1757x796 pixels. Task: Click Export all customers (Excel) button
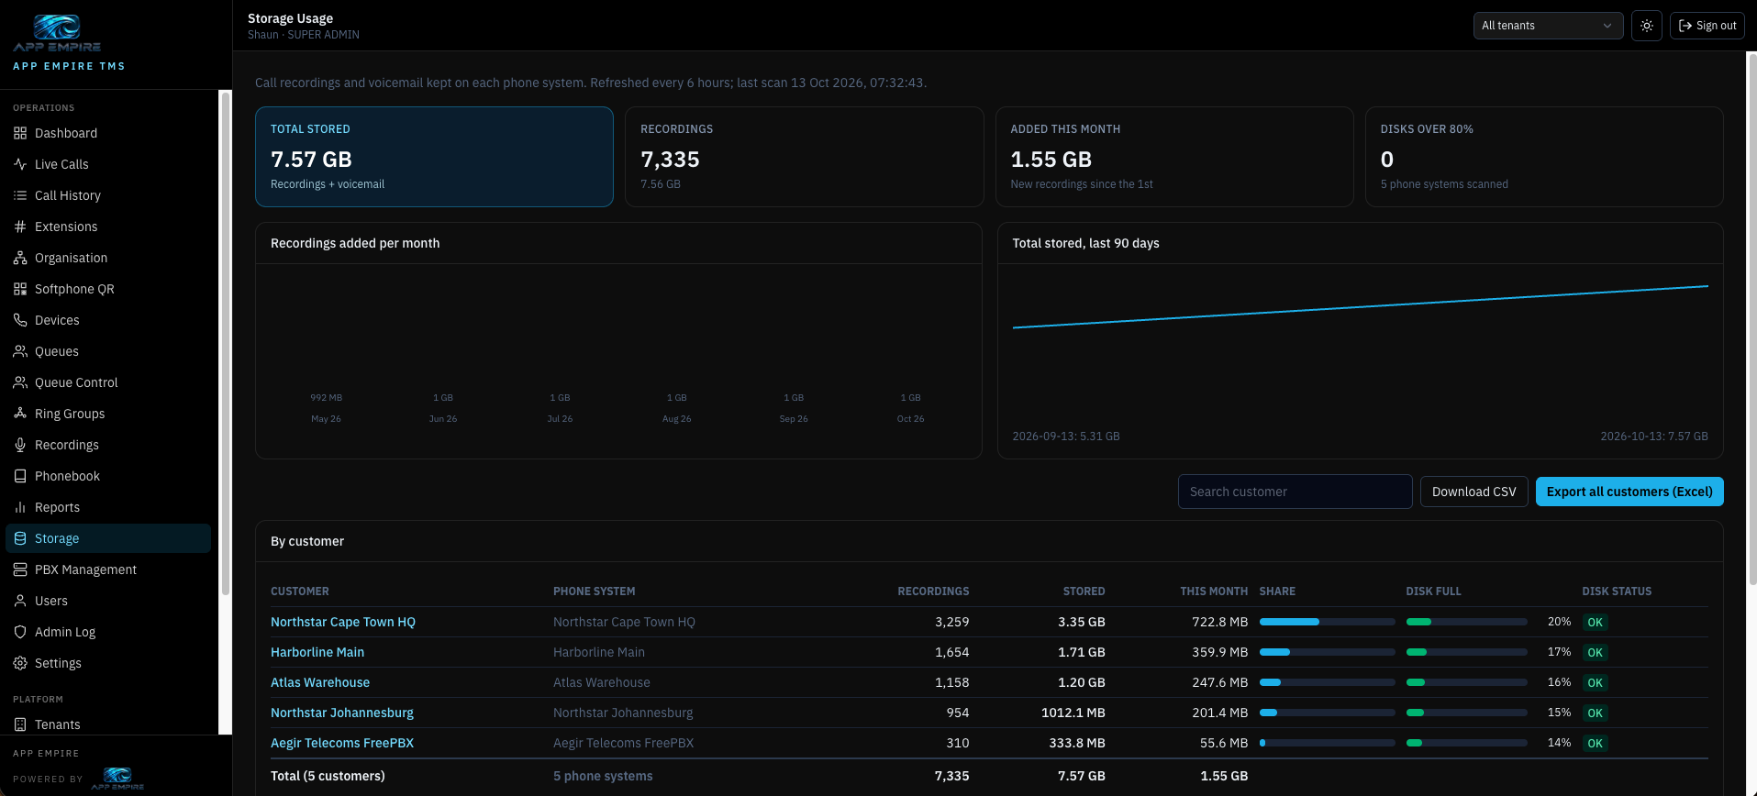[1629, 492]
